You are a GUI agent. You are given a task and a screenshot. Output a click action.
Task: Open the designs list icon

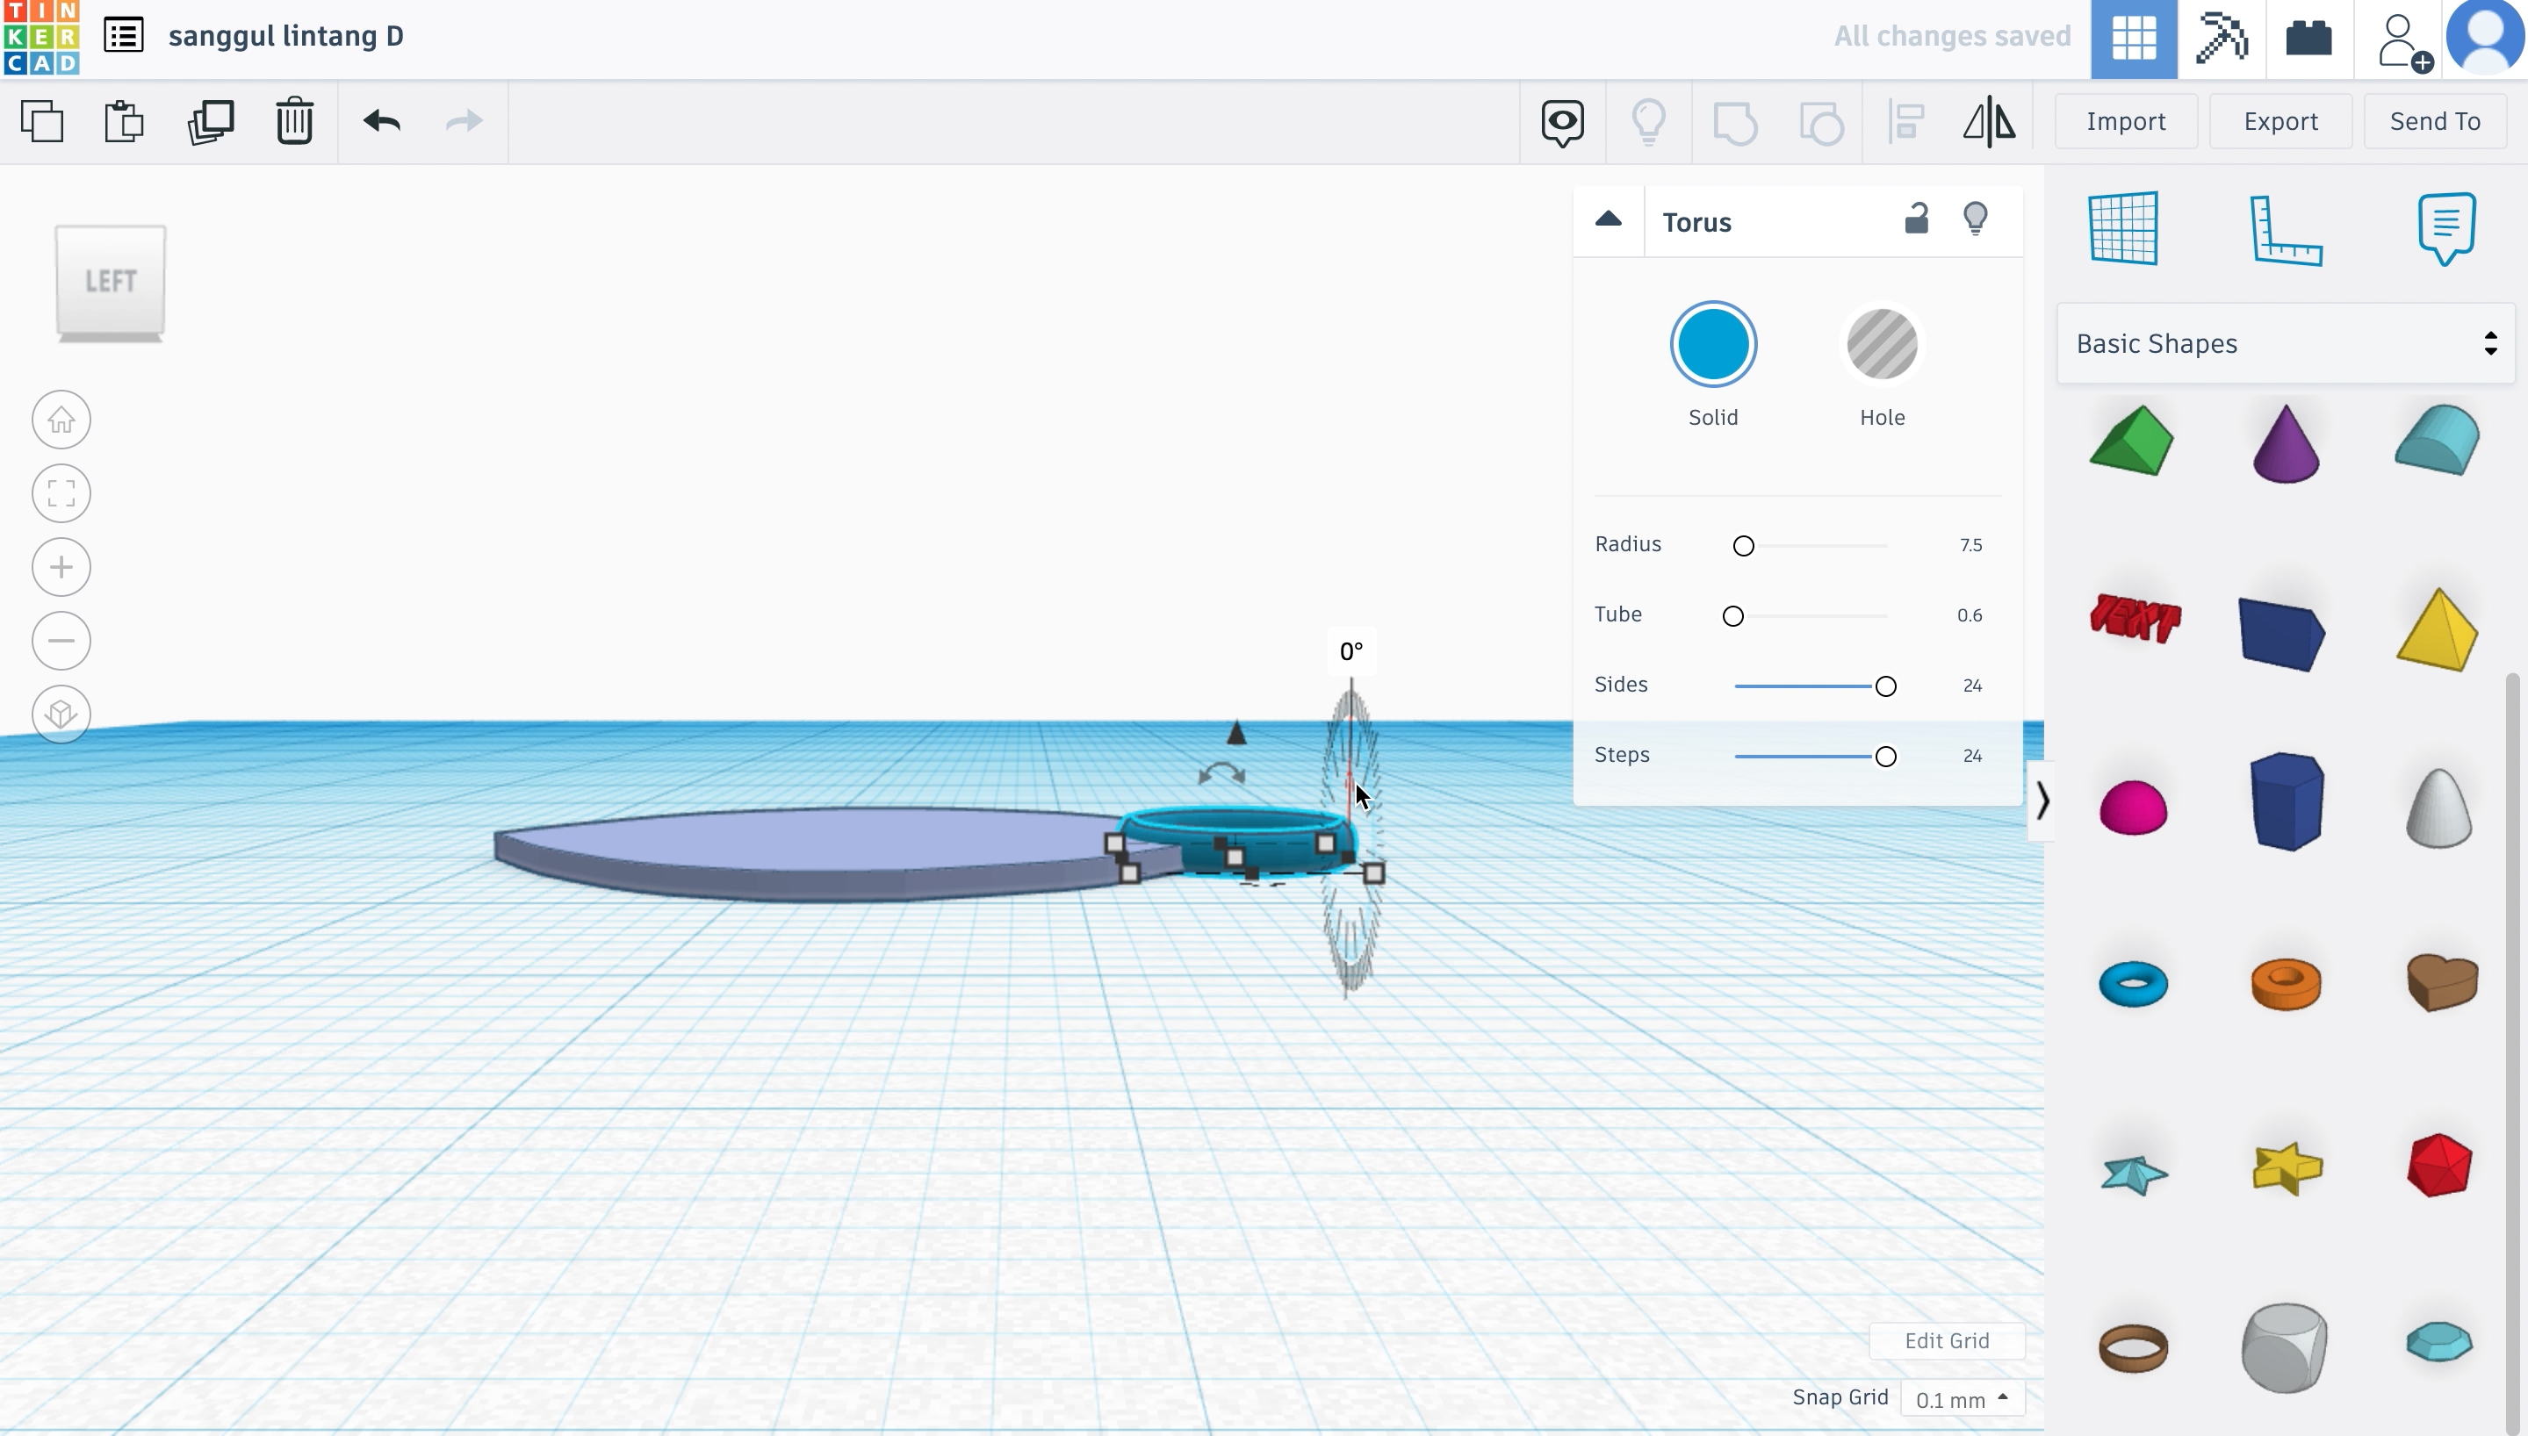(x=125, y=35)
